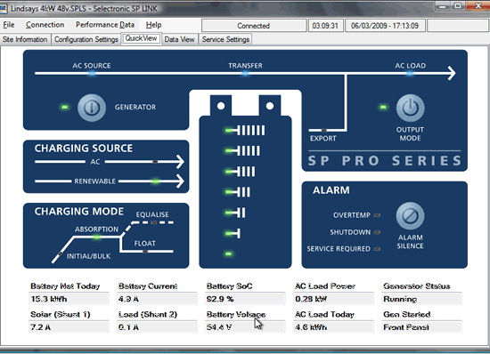Toggle the Generator power button
490x354 pixels.
92,108
